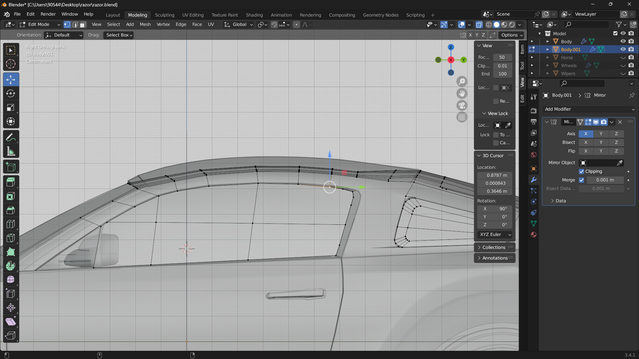Screen dimensions: 639x359
Task: Select the Rotate tool in toolbar
Action: (x=11, y=94)
